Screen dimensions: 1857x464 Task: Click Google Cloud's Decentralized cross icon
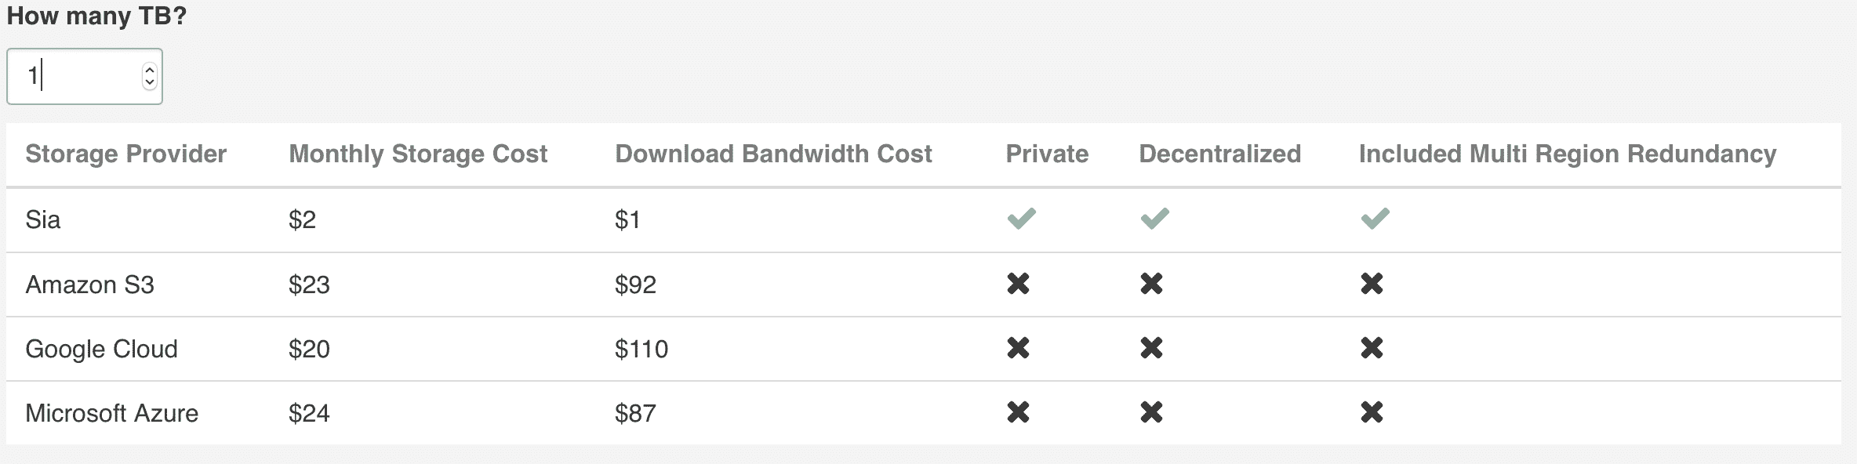1151,348
